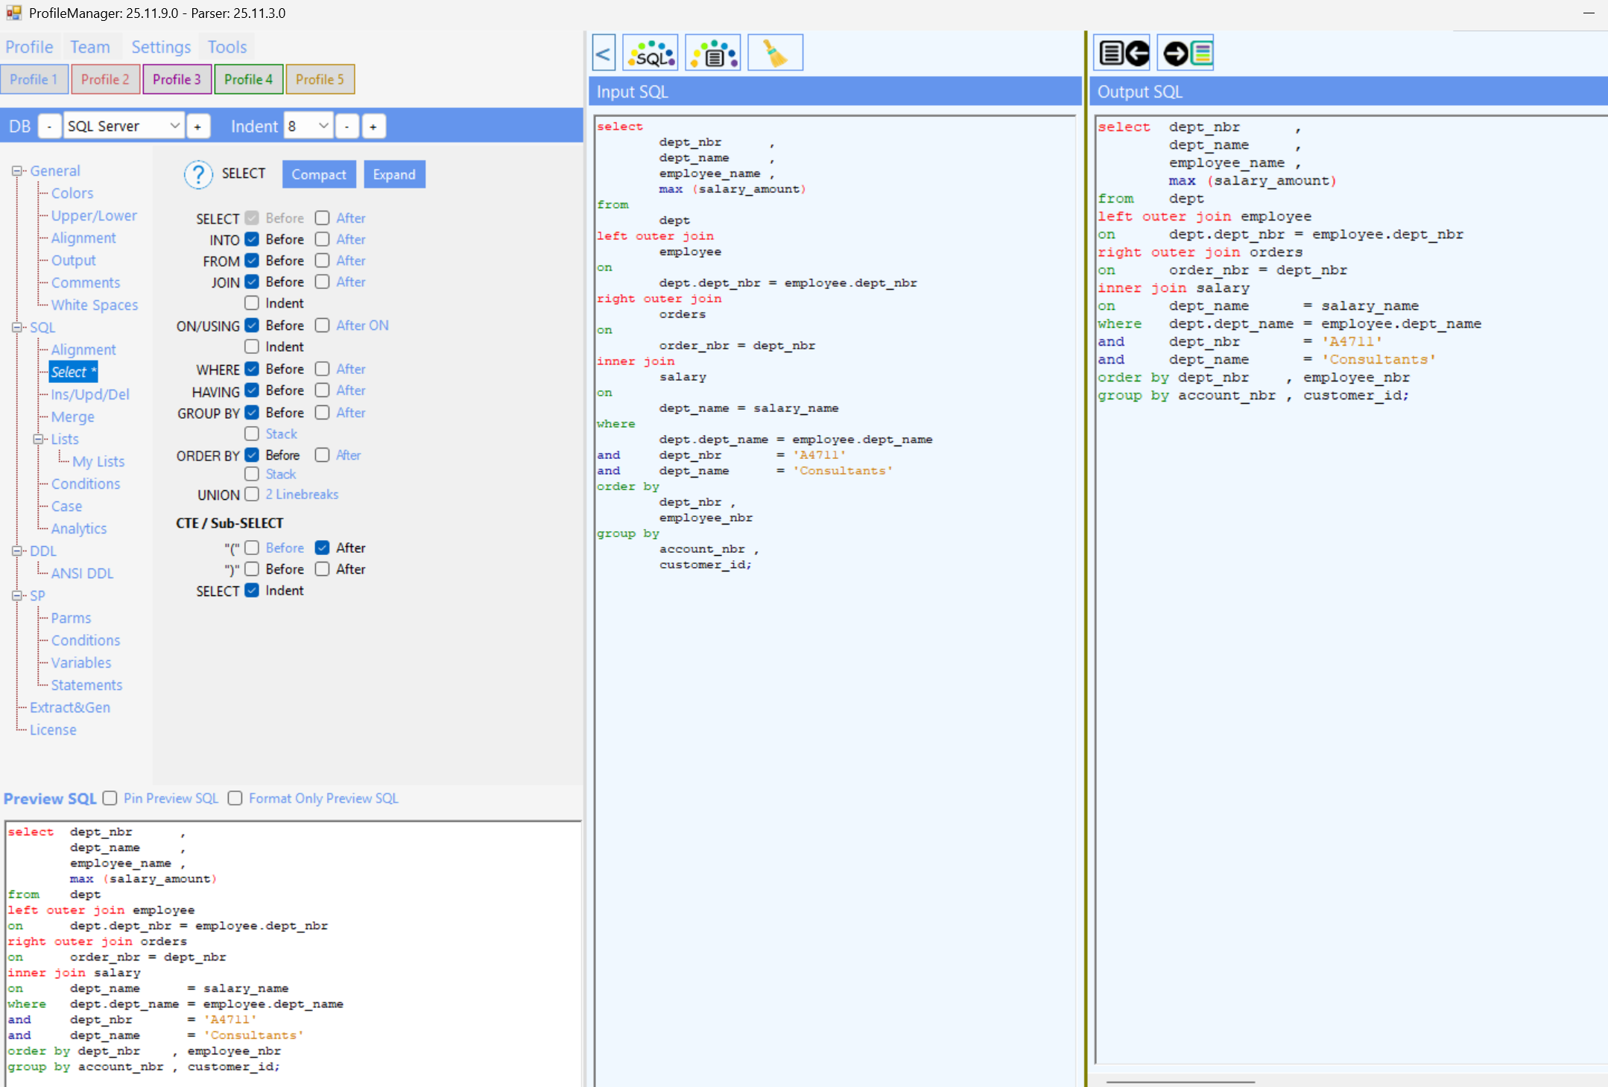Switch to the Profile 3 tab
The height and width of the screenshot is (1087, 1608).
click(x=177, y=80)
